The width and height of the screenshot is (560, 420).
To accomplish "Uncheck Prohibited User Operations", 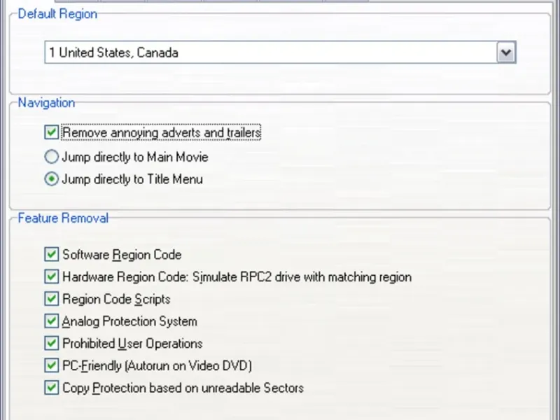I will click(x=51, y=343).
